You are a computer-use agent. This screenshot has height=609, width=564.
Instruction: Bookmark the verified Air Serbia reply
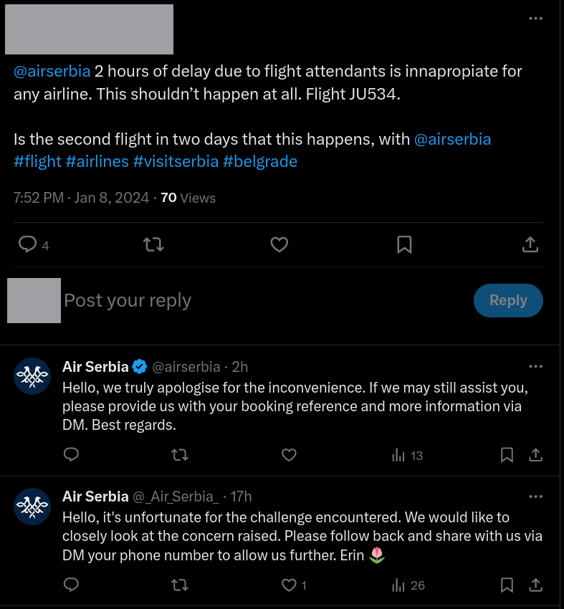507,455
